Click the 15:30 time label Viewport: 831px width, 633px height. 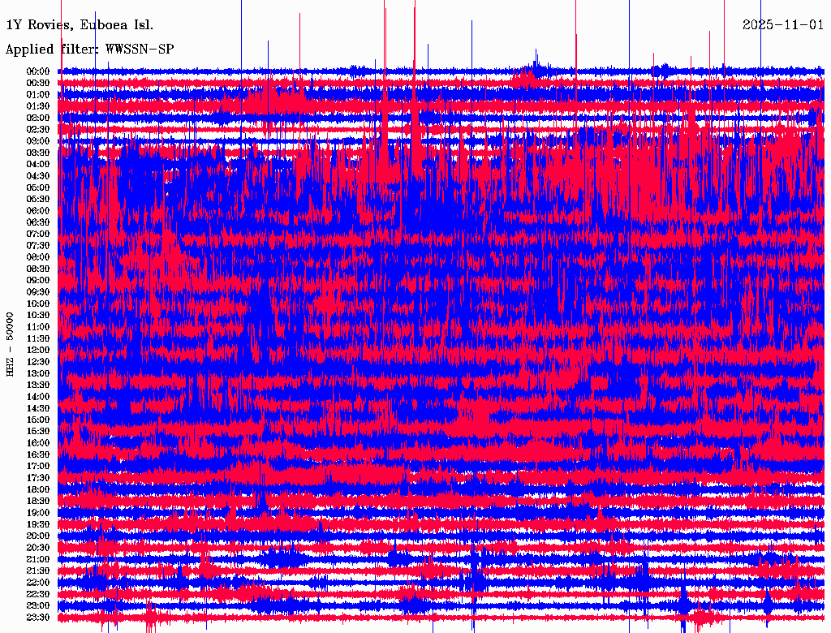coord(39,432)
